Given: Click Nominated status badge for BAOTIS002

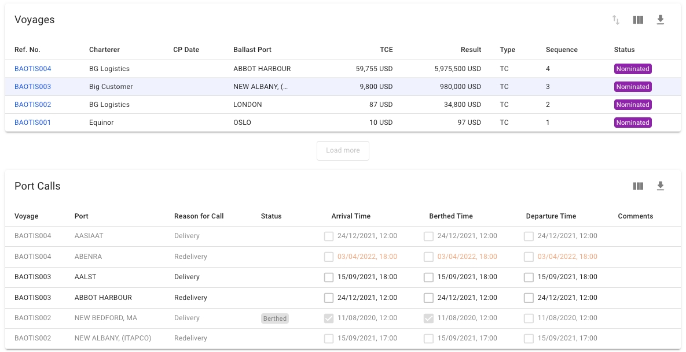Looking at the screenshot, I should pyautogui.click(x=633, y=105).
